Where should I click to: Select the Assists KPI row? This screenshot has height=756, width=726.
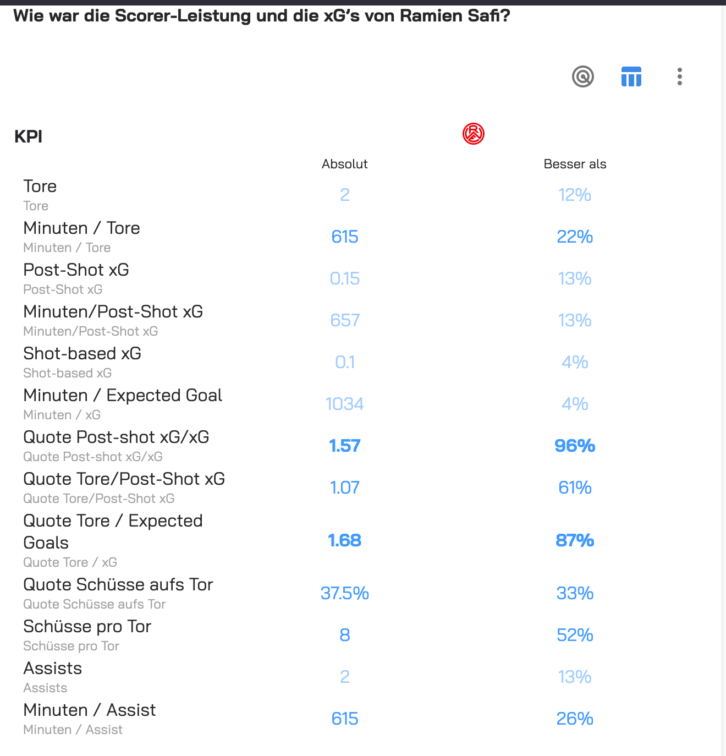363,677
